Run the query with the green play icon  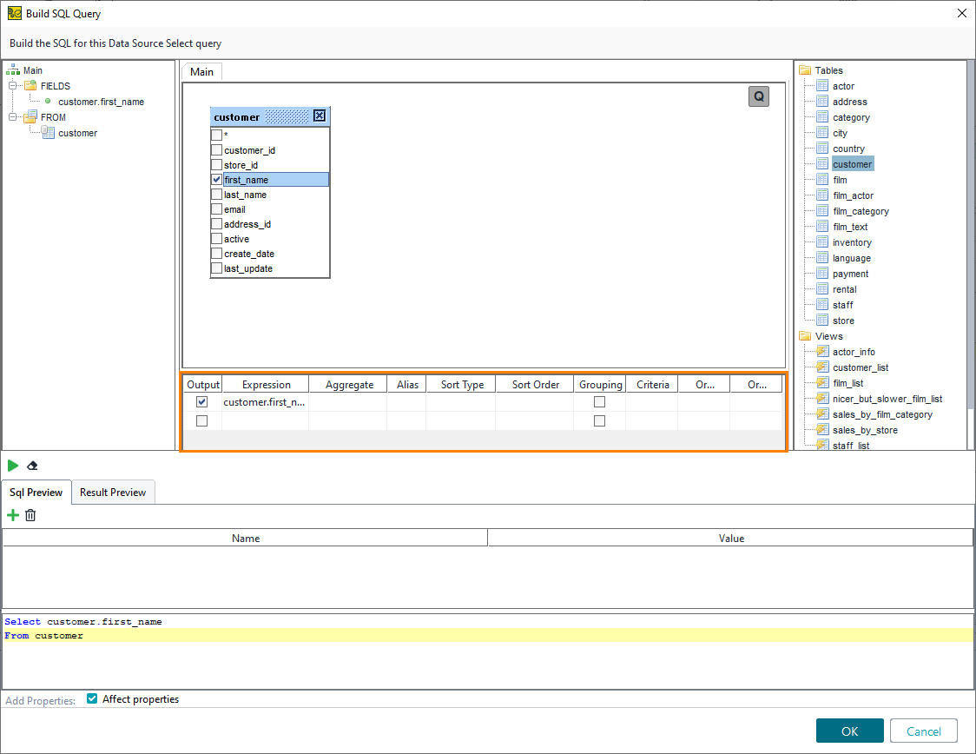point(13,466)
